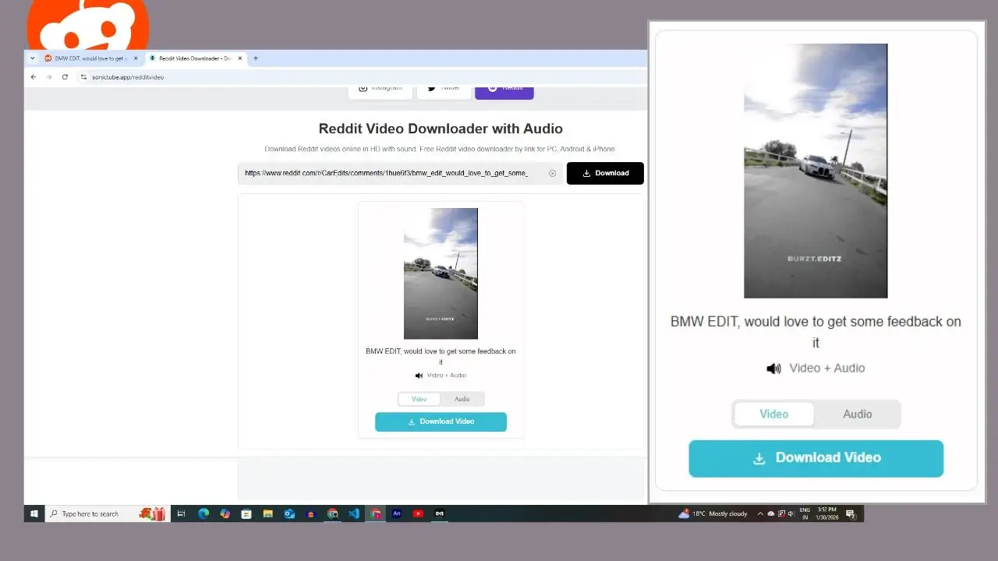Open File Explorer from the taskbar
998x561 pixels.
[268, 513]
